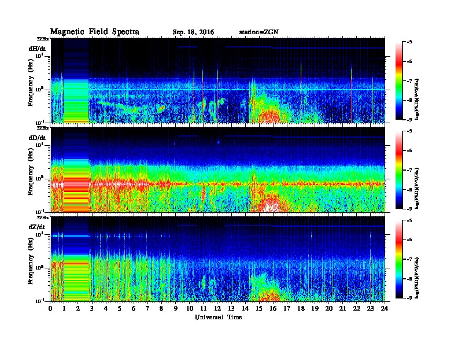The width and height of the screenshot is (458, 354).
Task: Click the "station=ZGN" label
Action: point(258,32)
